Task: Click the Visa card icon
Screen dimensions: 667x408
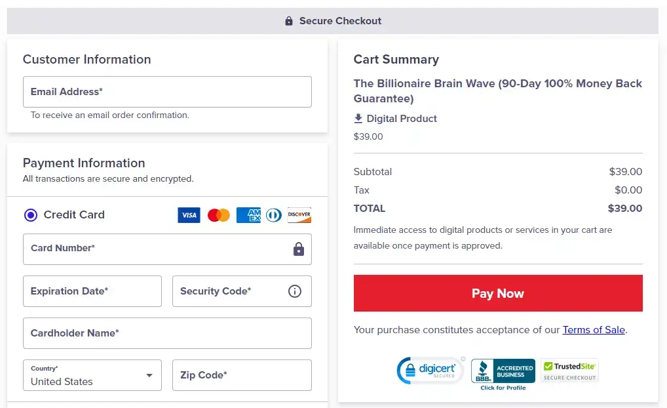Action: [x=189, y=214]
